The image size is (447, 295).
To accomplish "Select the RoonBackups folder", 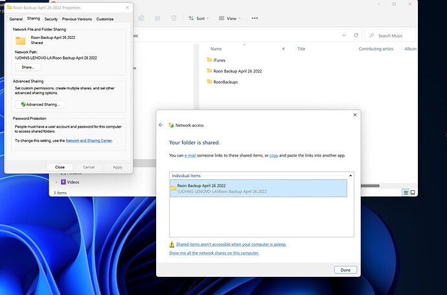I will point(225,82).
